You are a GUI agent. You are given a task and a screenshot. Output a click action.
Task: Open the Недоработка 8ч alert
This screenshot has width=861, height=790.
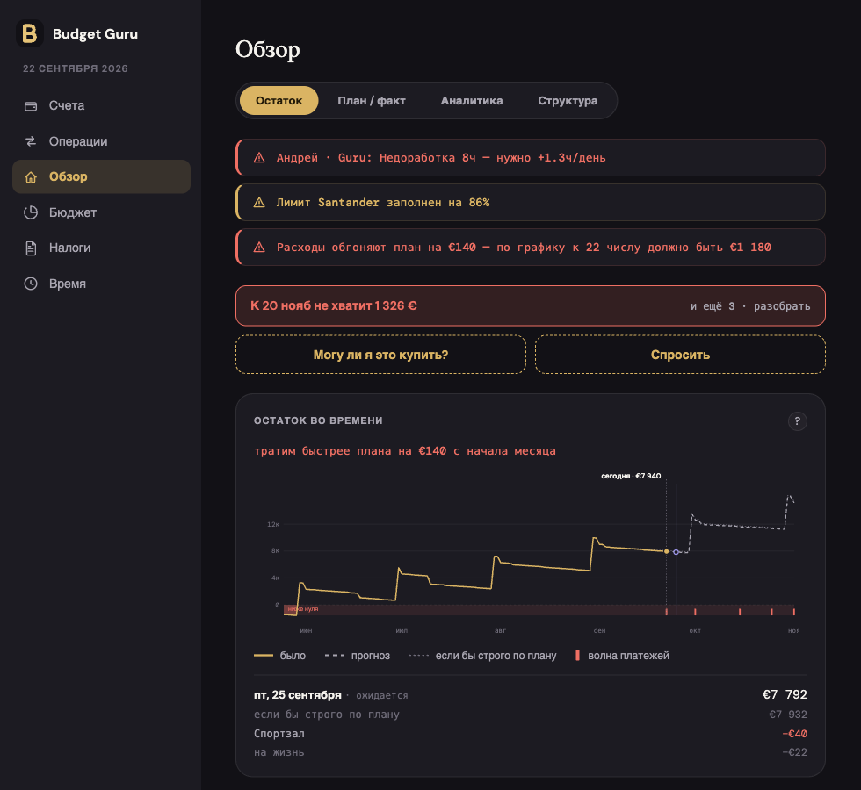[x=531, y=157]
